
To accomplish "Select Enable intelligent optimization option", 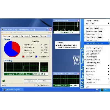I will (67, 45).
